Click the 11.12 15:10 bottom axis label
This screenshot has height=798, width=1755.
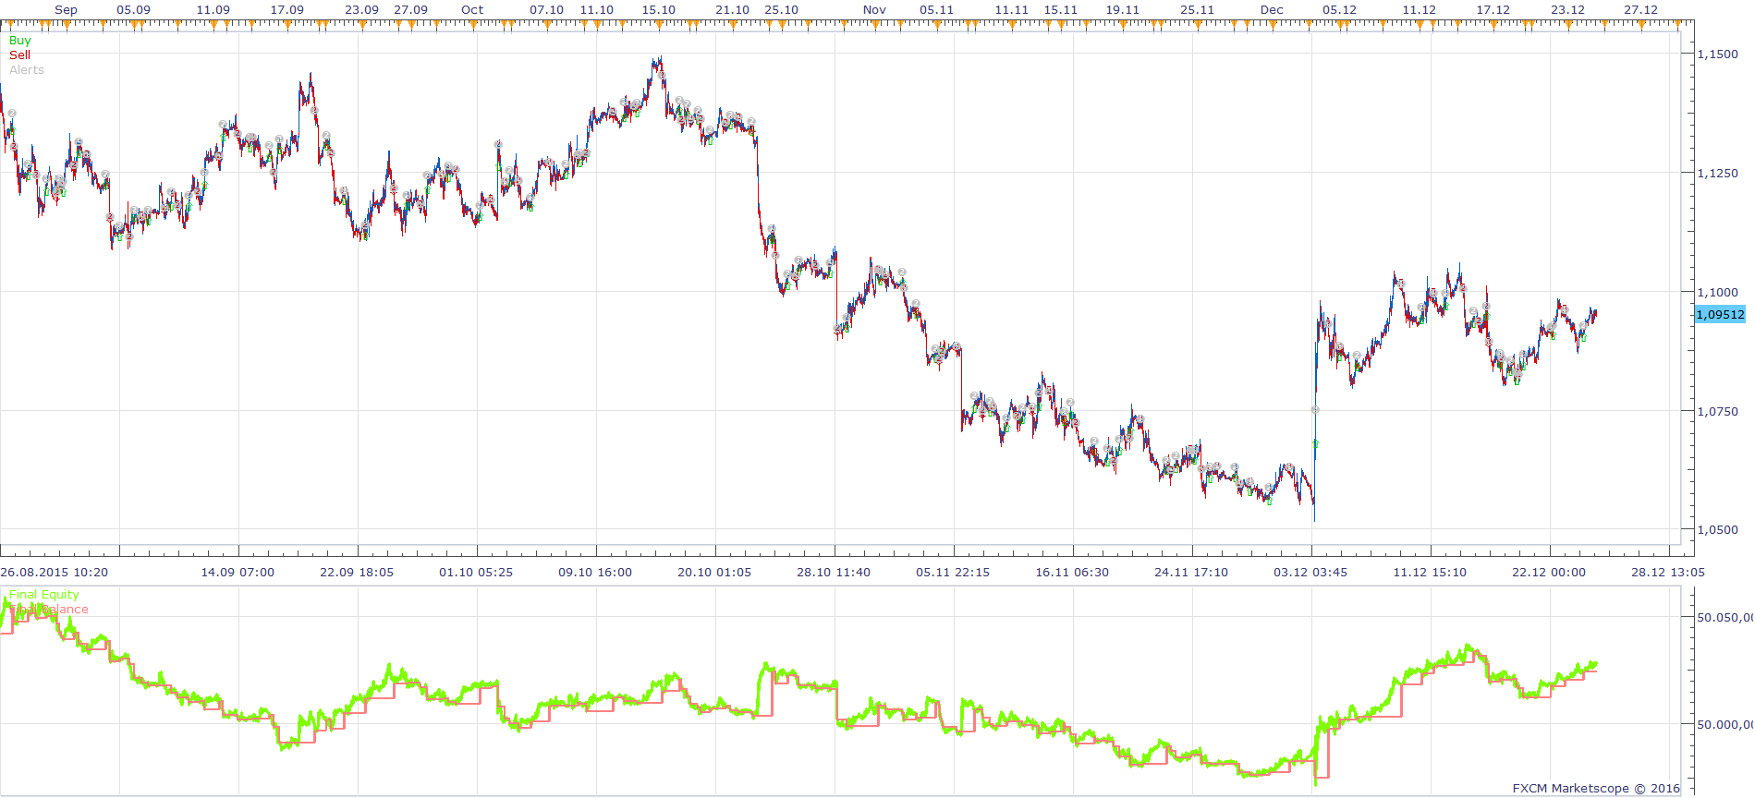[x=1430, y=573]
